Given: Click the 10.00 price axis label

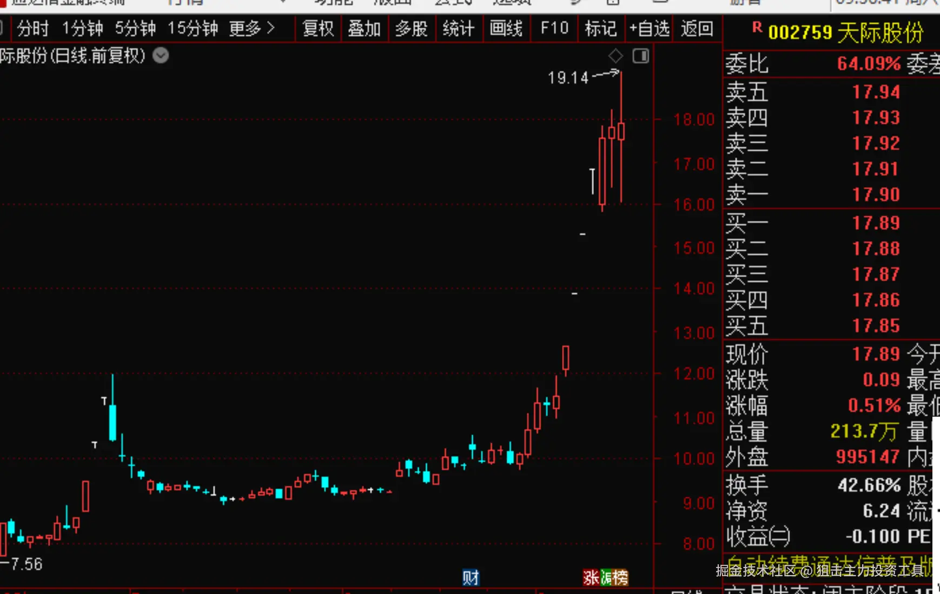Looking at the screenshot, I should point(694,459).
